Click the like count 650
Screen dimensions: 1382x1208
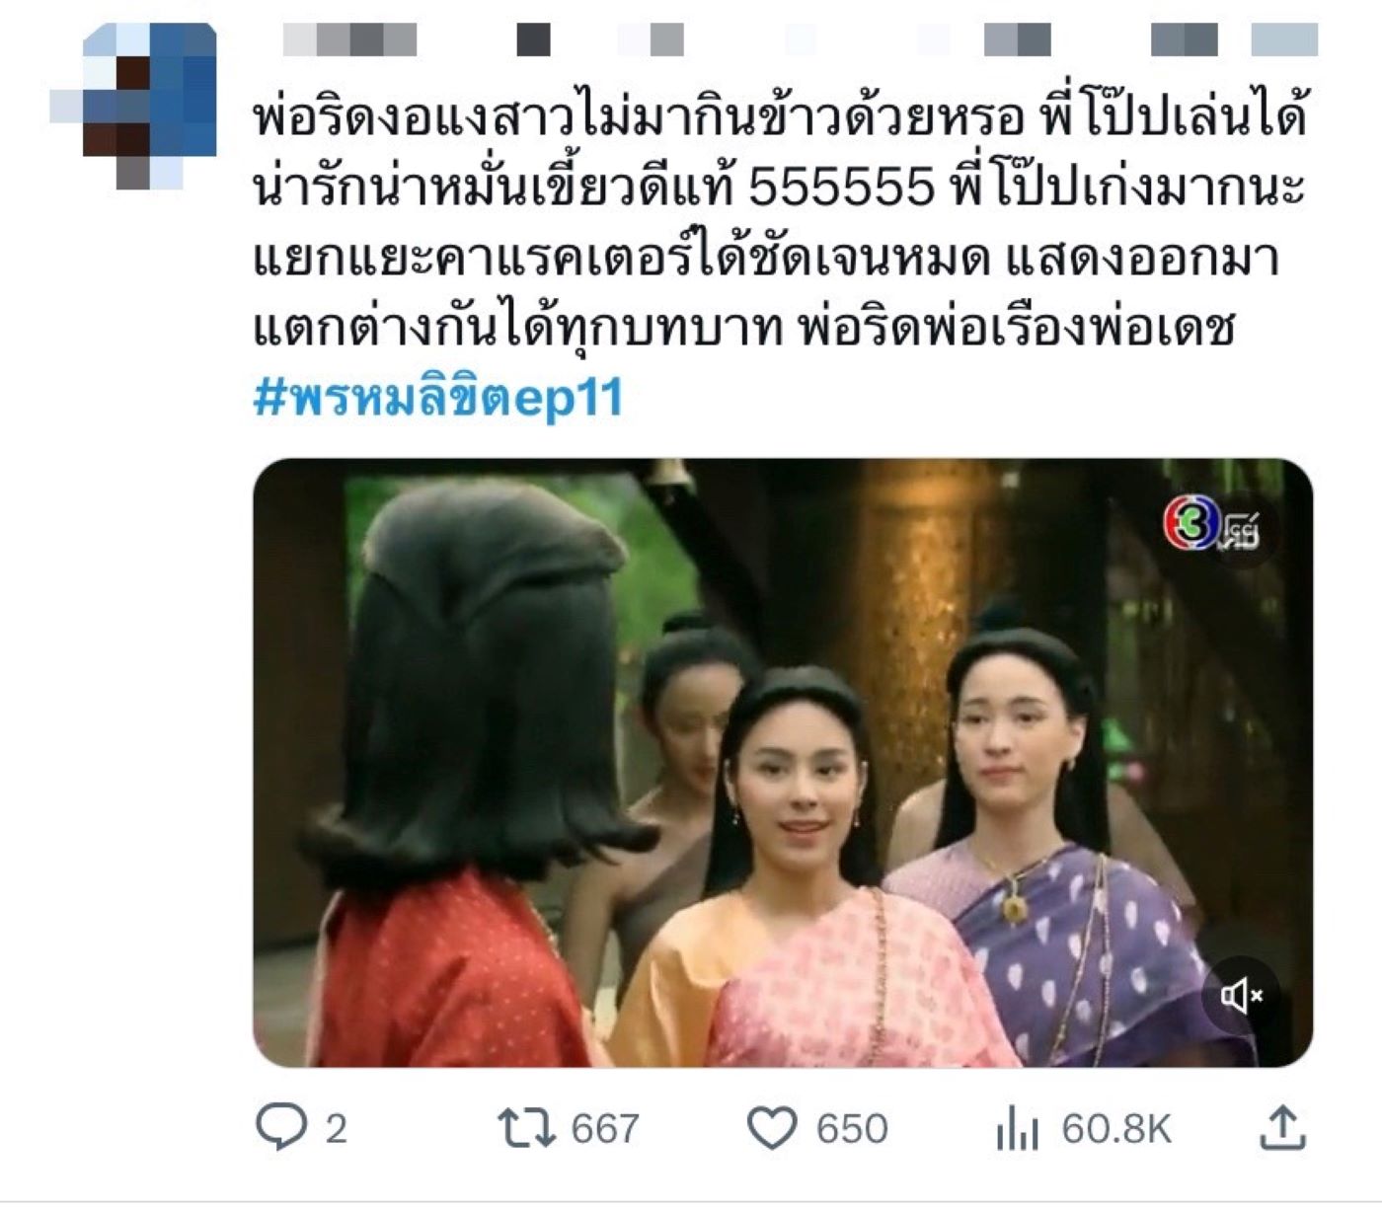click(852, 1128)
